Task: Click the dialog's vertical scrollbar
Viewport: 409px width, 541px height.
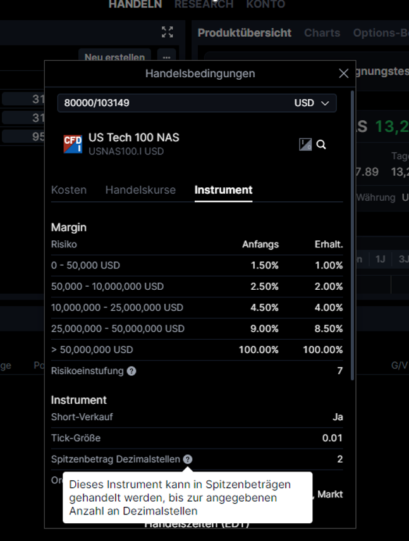Action: (352, 235)
